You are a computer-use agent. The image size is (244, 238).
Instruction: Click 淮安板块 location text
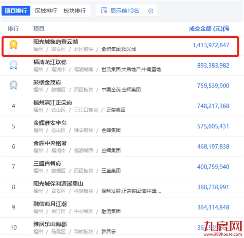click(x=84, y=130)
